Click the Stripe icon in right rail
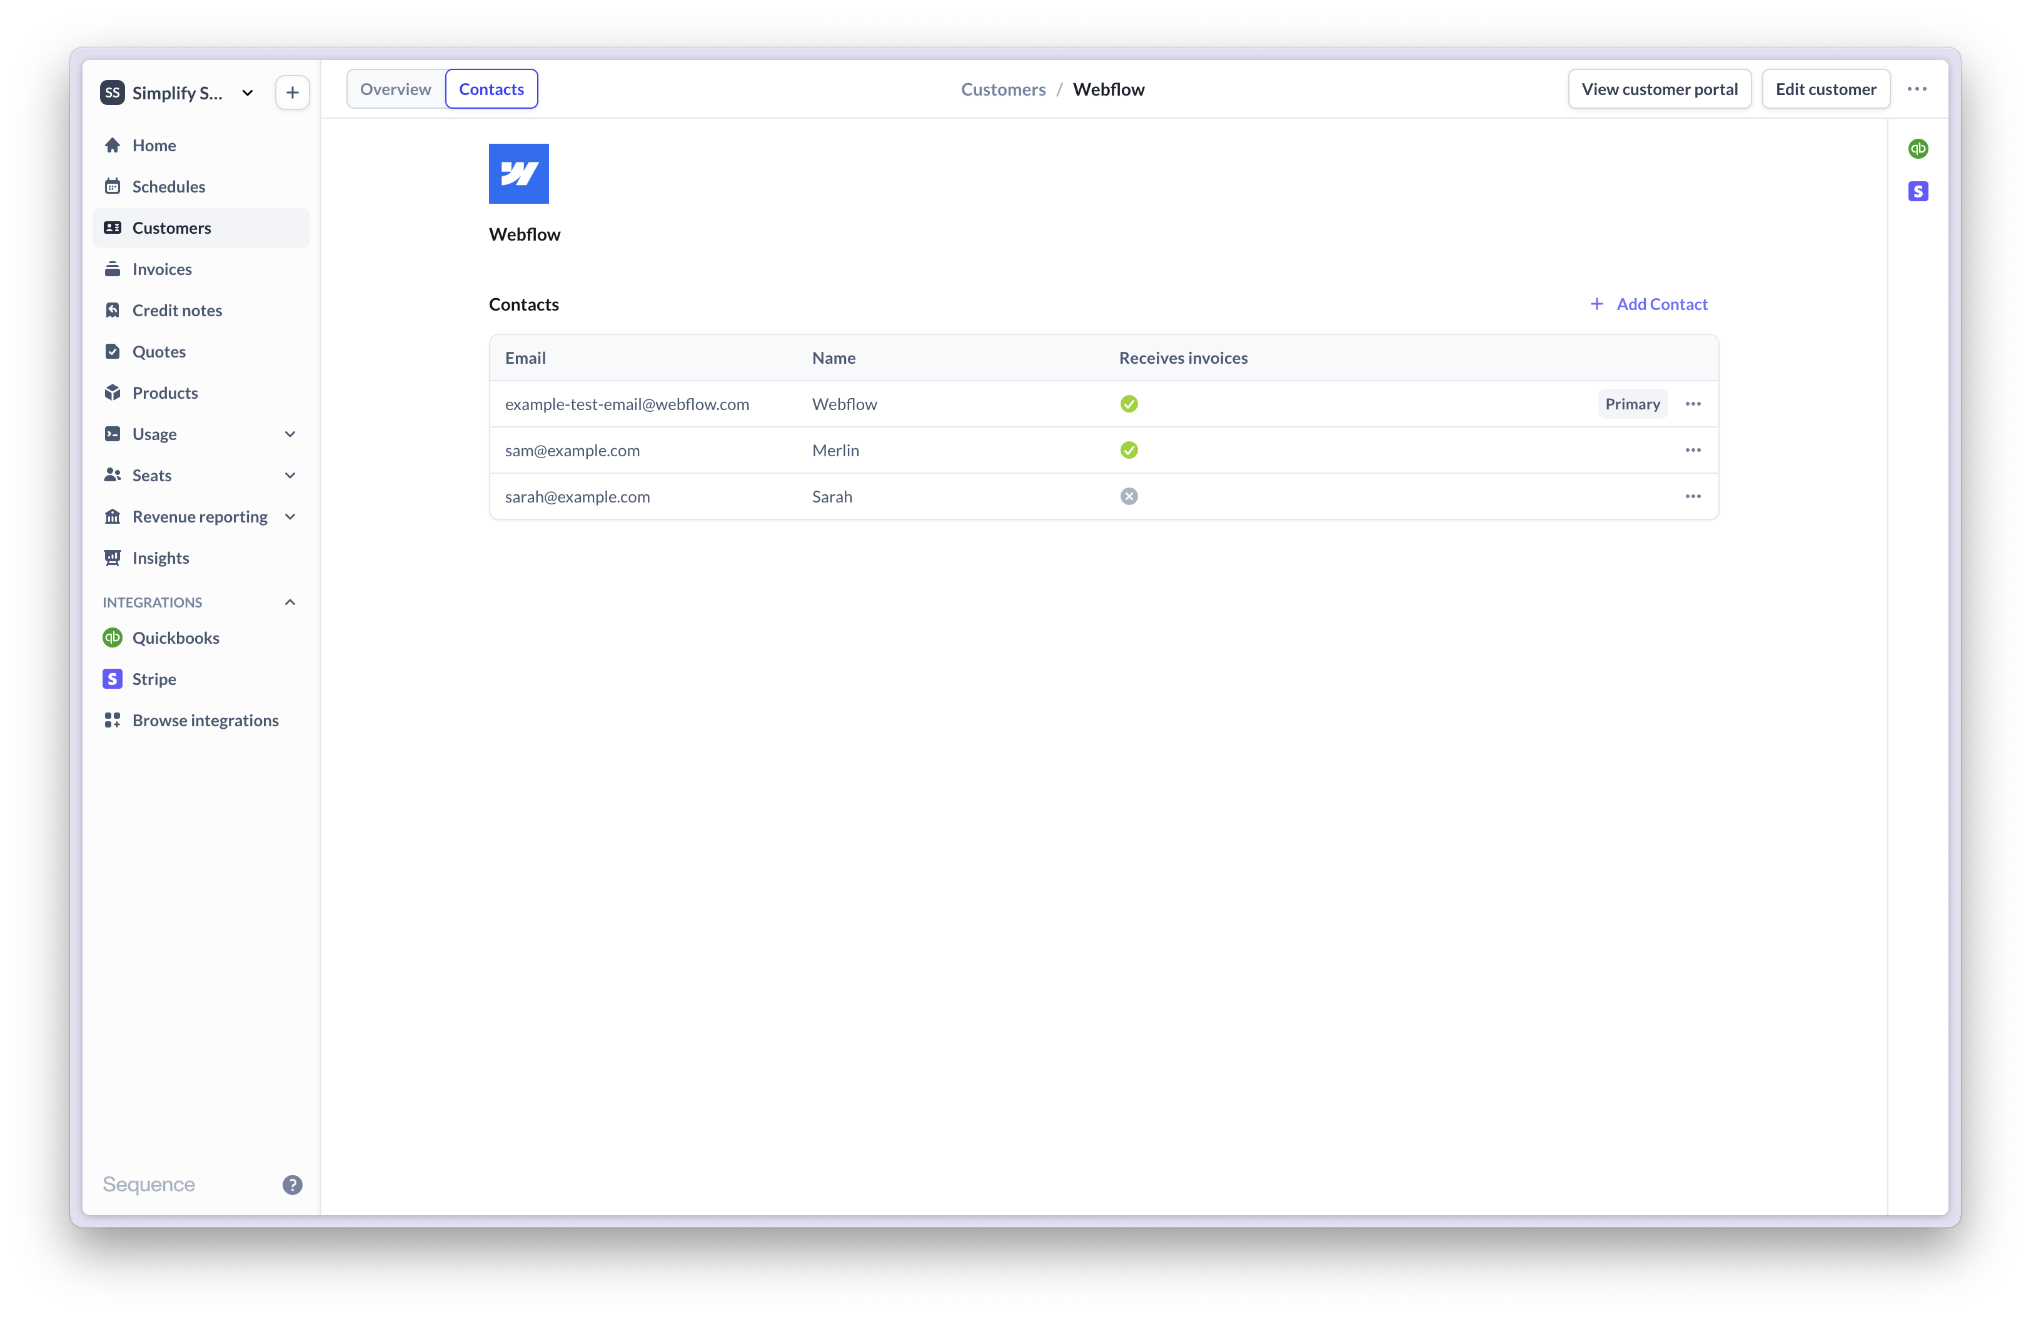The image size is (2031, 1320). [1918, 192]
